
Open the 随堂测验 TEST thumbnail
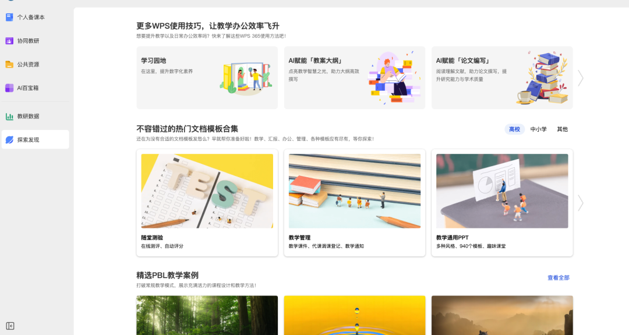207,191
